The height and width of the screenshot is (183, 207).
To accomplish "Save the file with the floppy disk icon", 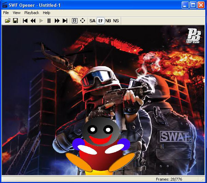I will pos(15,21).
